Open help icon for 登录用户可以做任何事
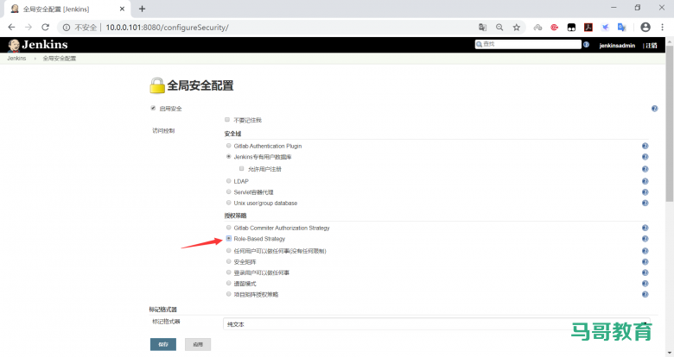 coord(645,272)
